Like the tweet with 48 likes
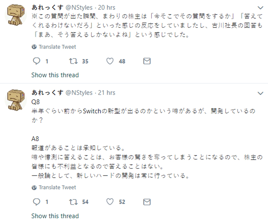The width and height of the screenshot is (268, 222). pos(110,61)
